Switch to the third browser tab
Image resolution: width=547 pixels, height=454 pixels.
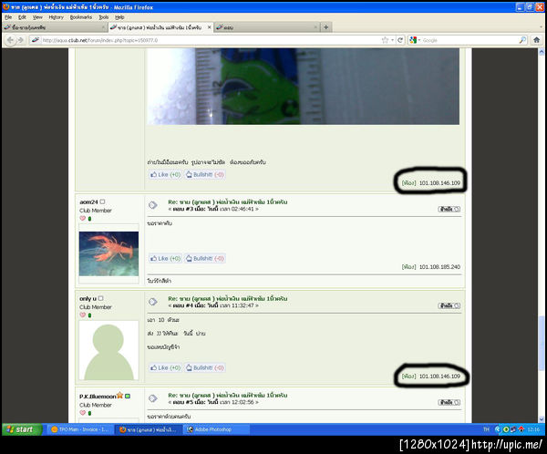click(x=266, y=27)
